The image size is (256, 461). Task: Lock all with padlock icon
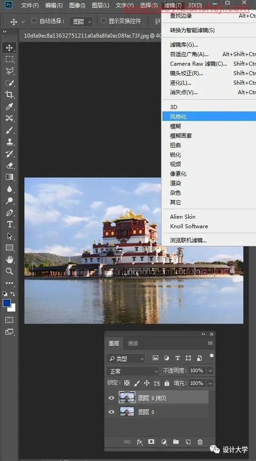point(167,383)
